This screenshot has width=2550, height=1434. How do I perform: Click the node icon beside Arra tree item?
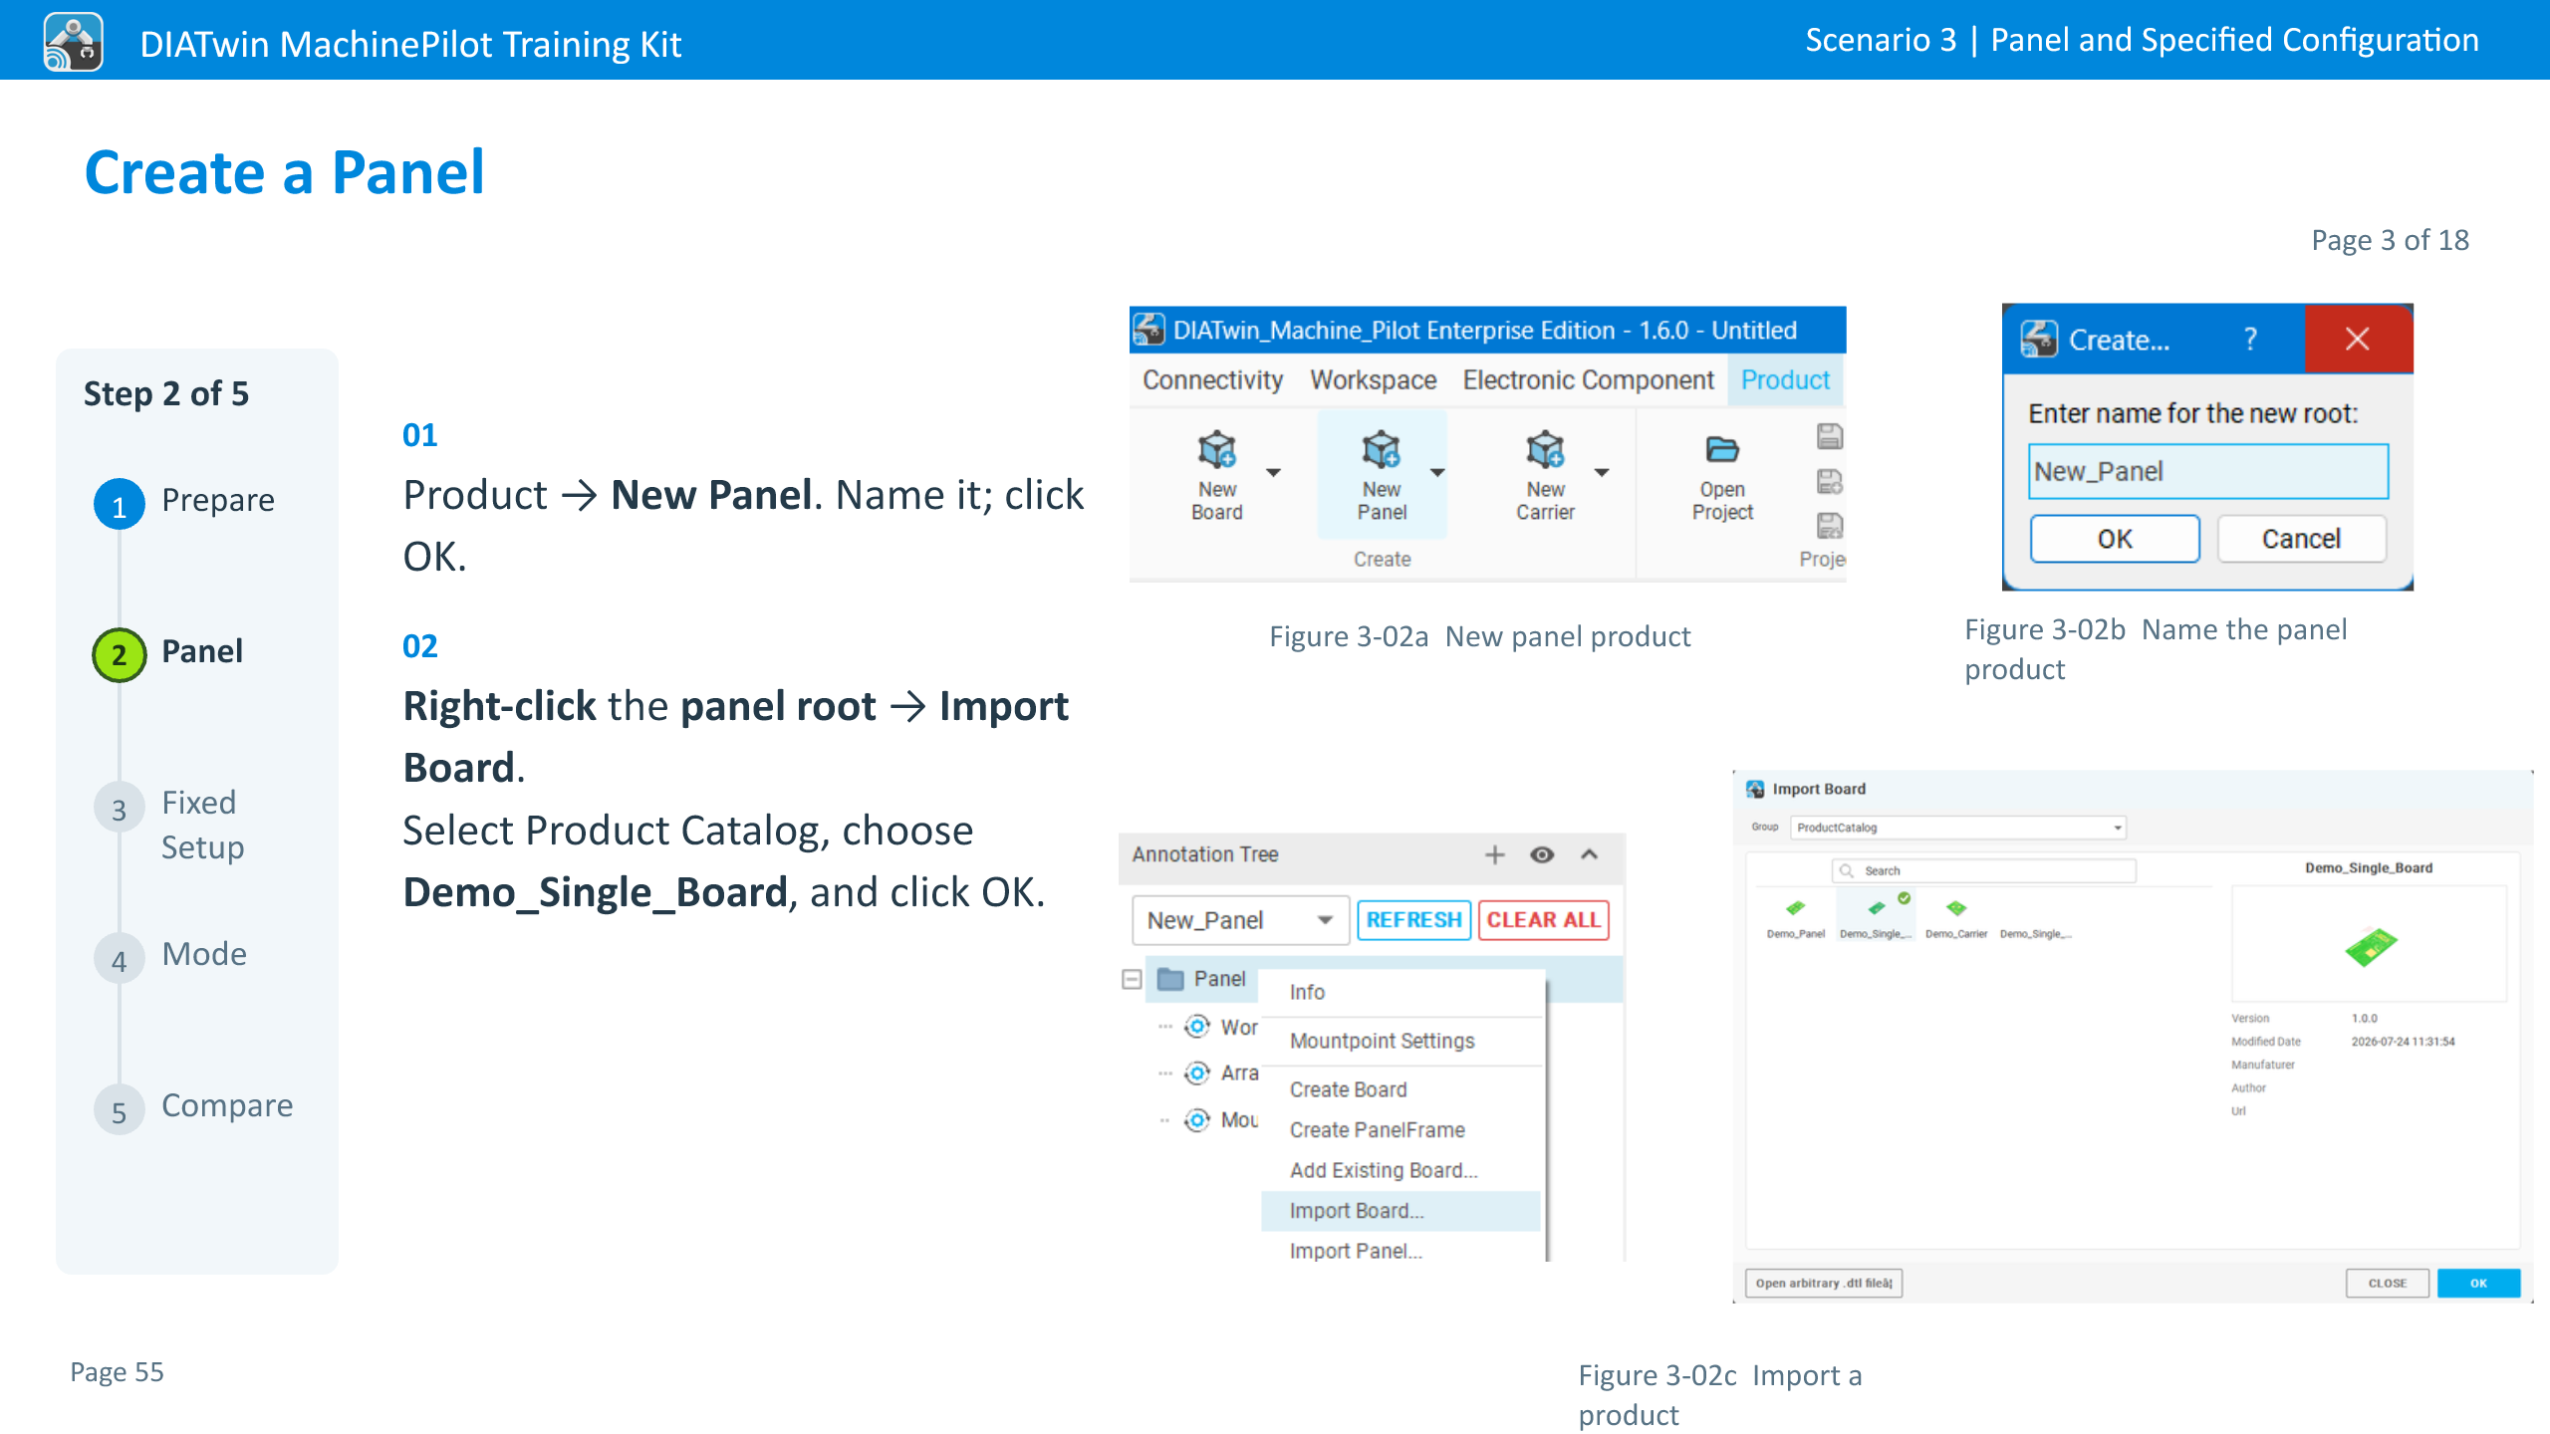tap(1197, 1073)
